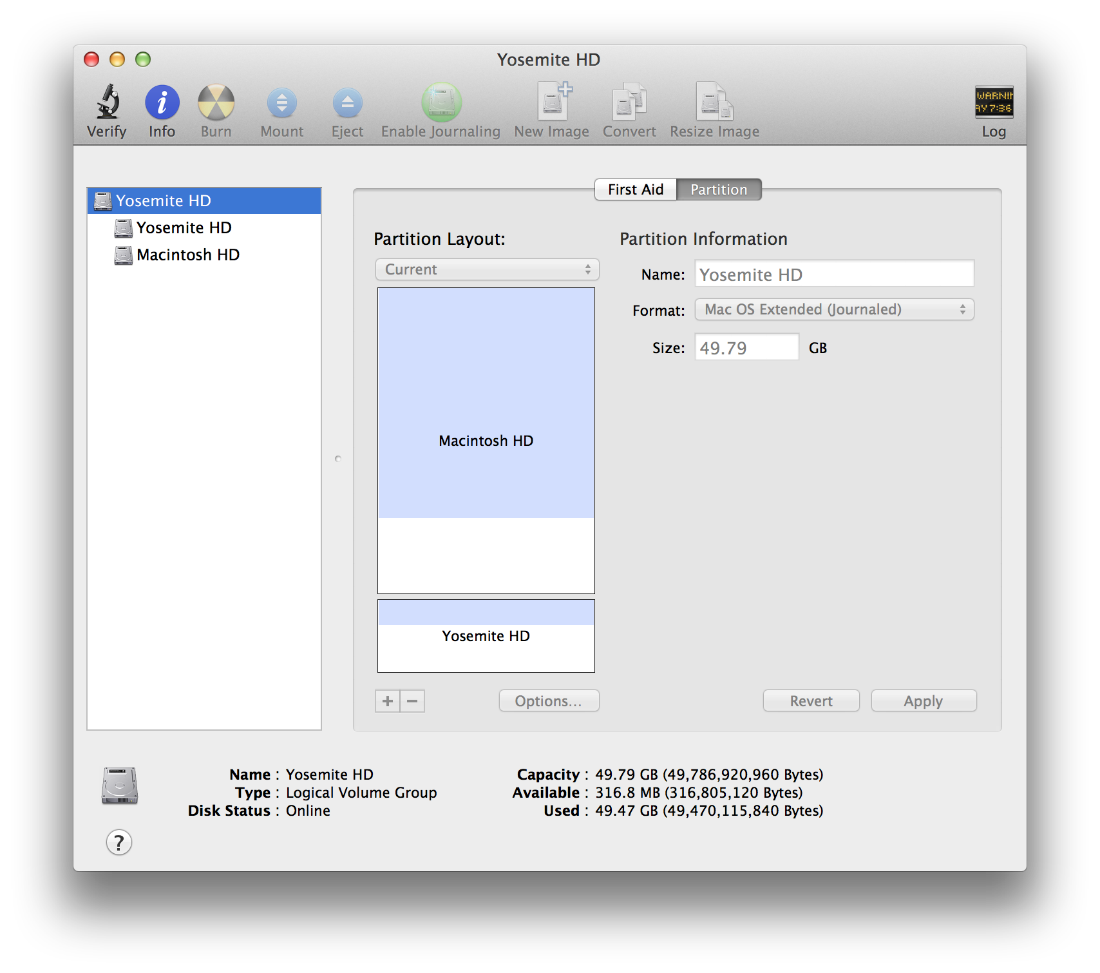Remove partition with the minus button
This screenshot has width=1100, height=973.
(x=413, y=701)
